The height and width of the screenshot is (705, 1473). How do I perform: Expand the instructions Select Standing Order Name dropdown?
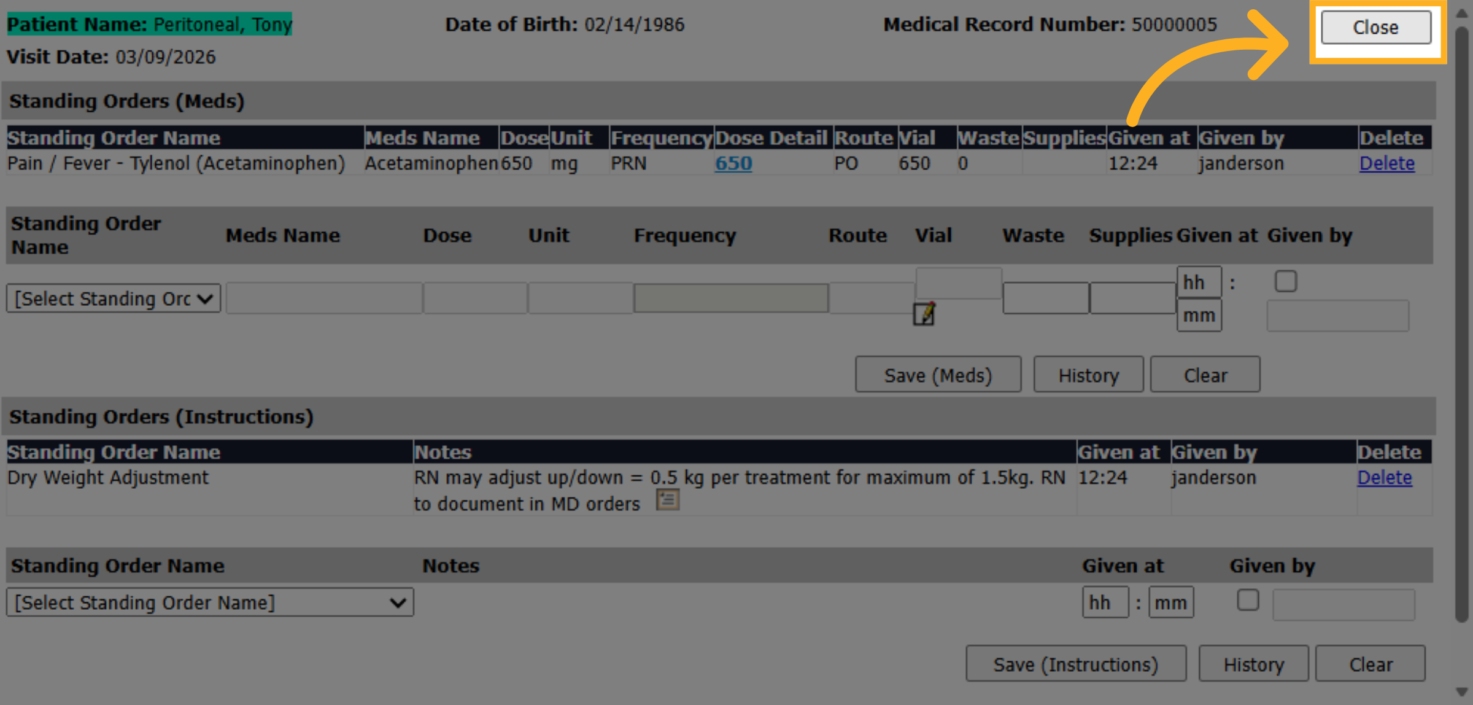210,602
